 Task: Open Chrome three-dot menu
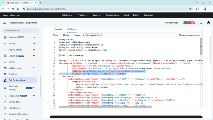[x=210, y=9]
